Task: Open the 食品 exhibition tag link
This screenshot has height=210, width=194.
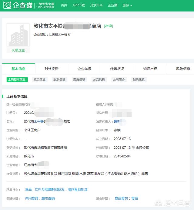Action: pyautogui.click(x=135, y=198)
